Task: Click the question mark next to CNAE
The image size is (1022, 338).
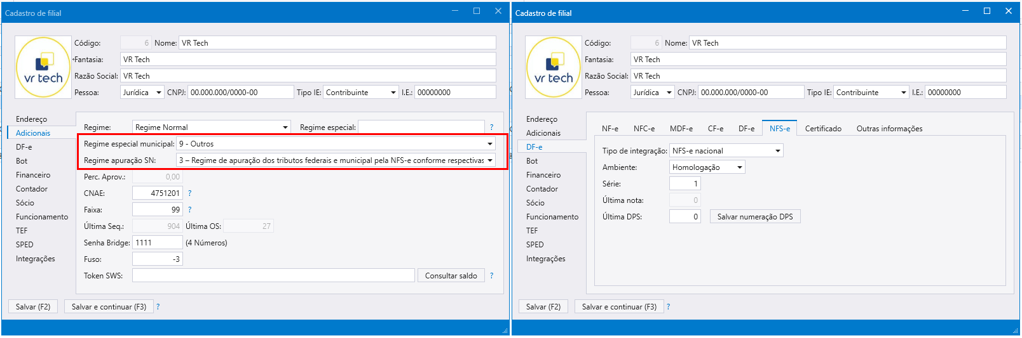Action: [x=189, y=193]
